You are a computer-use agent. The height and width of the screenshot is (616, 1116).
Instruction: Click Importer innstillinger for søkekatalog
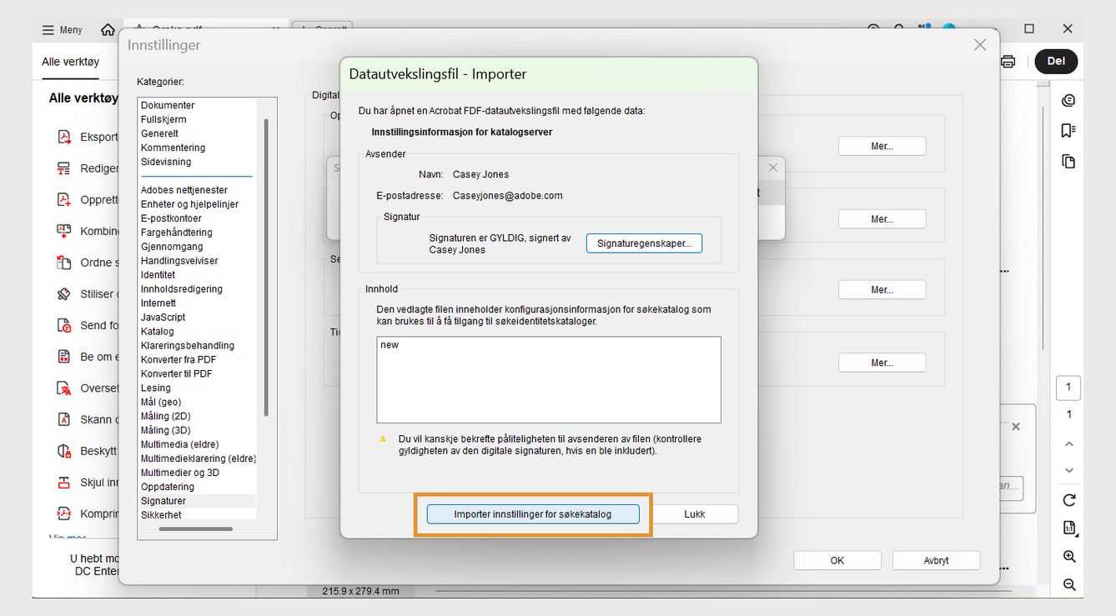pos(533,513)
